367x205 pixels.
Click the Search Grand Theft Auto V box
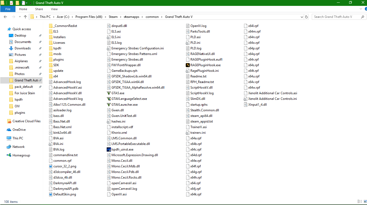(x=336, y=17)
